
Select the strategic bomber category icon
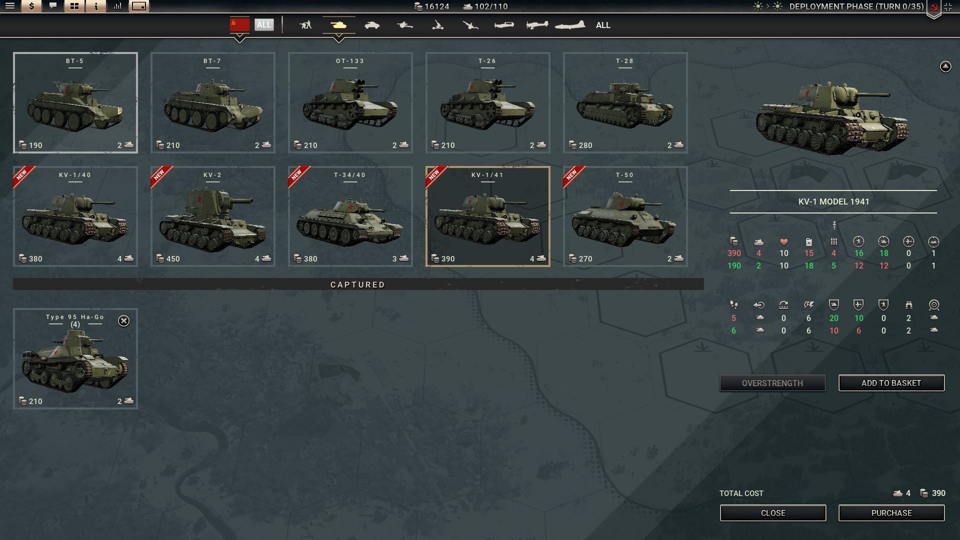pos(570,25)
